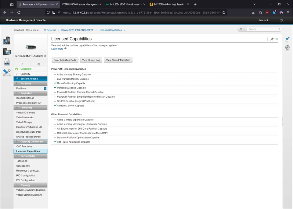Viewport: 293px width, 209px height.
Task: Click the green Operating power icon
Action: [16, 69]
